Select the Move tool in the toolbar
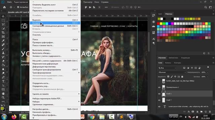This screenshot has width=215, height=120. click(3, 16)
